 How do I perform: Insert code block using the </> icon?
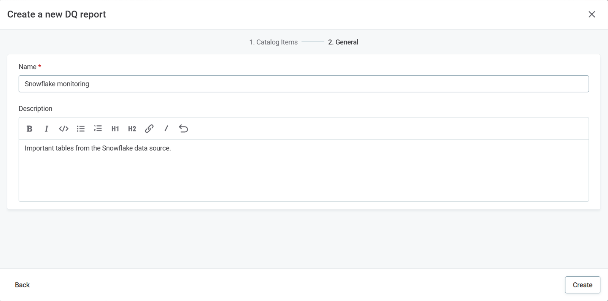pos(63,128)
